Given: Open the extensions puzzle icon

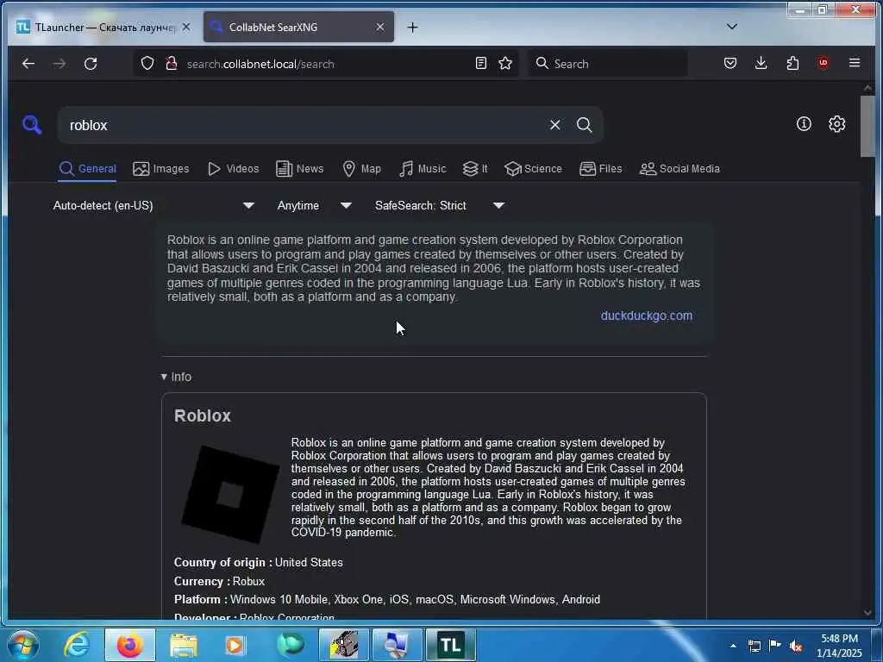Looking at the screenshot, I should 792,63.
